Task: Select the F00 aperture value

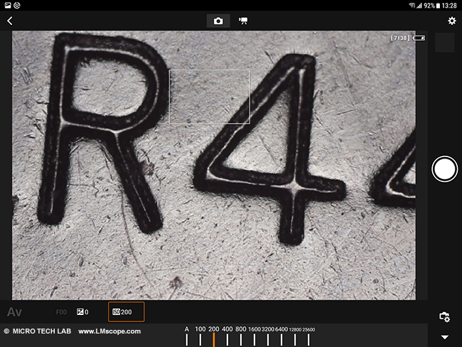Action: point(61,312)
